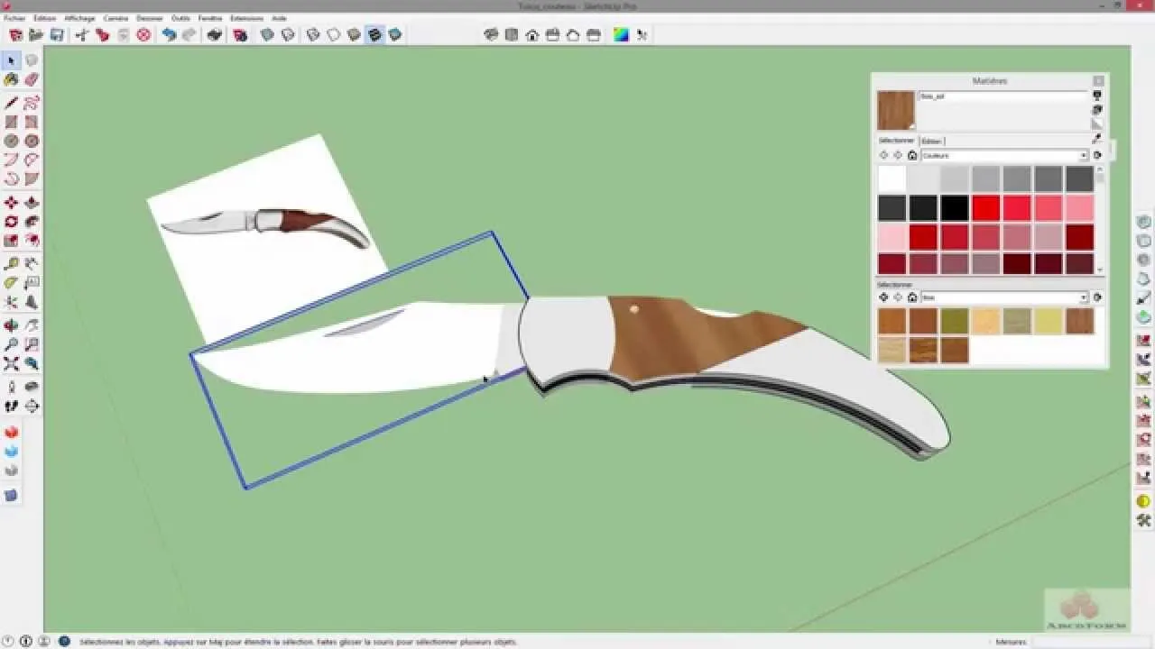Image resolution: width=1155 pixels, height=649 pixels.
Task: Pick the bright red color swatch
Action: coord(985,208)
